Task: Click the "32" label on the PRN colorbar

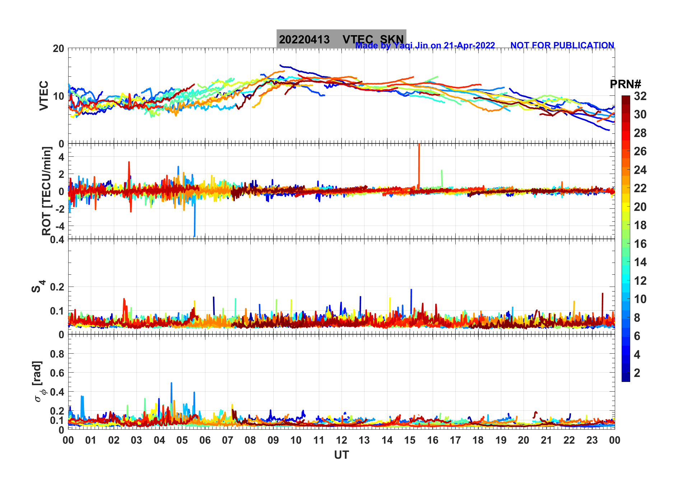Action: click(x=640, y=96)
